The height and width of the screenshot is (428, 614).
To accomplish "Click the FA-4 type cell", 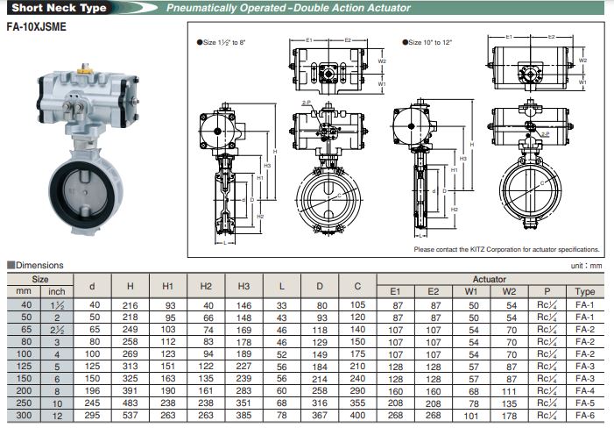I will pyautogui.click(x=584, y=391).
